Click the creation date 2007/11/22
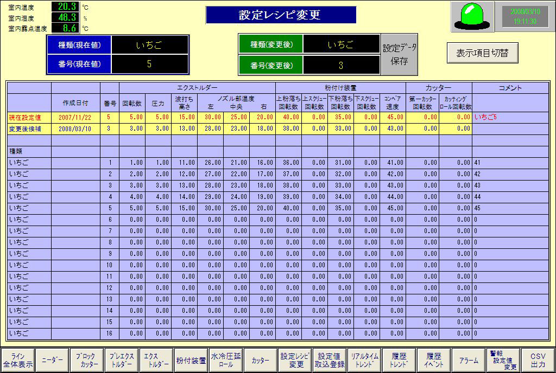Screen dimensions: 556x373 pyautogui.click(x=75, y=117)
